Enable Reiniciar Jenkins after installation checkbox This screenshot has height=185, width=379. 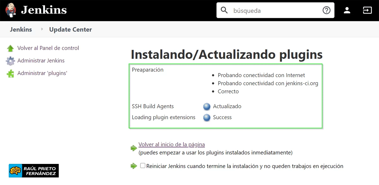pos(143,165)
